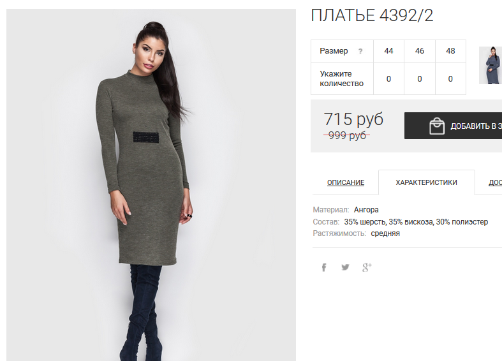Click the 715 руб sale price
Viewport: 502px width, 361px height.
353,119
